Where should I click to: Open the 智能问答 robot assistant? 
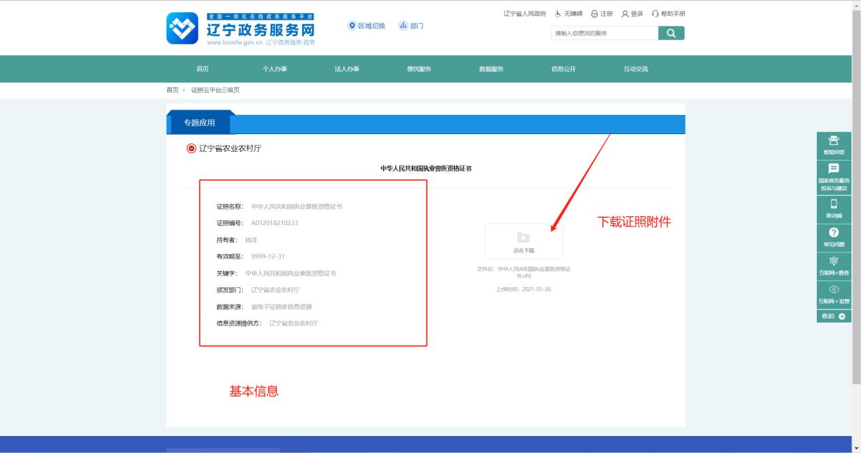[x=834, y=144]
